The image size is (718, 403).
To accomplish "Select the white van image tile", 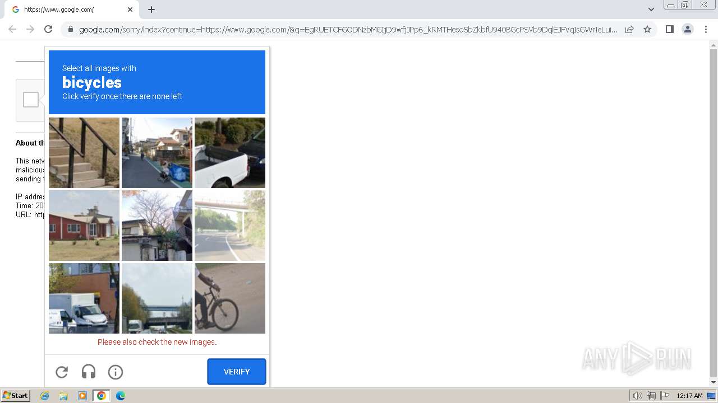I will [x=84, y=298].
